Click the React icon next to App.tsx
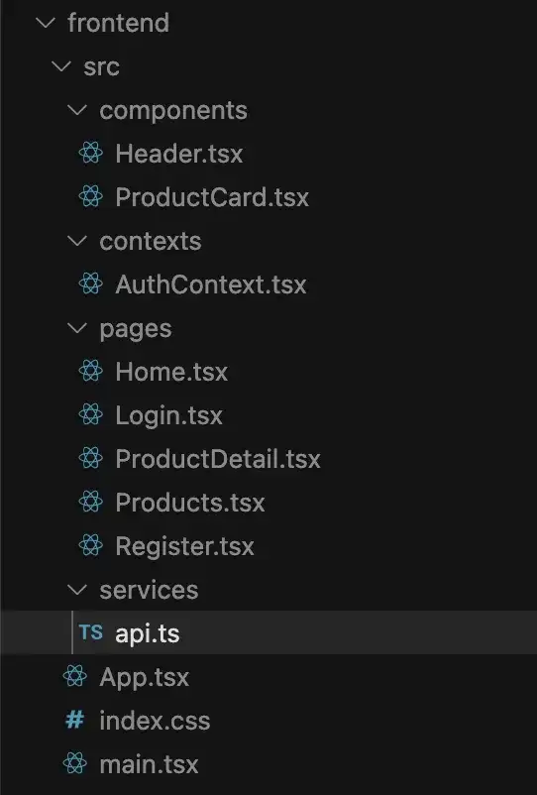This screenshot has width=537, height=795. point(75,676)
